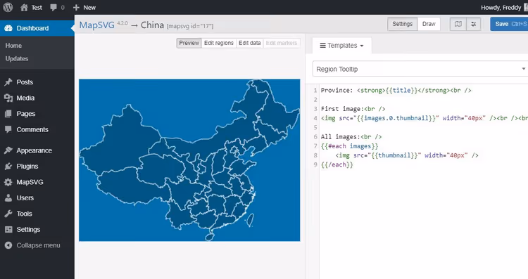Viewport: 528px width, 279px height.
Task: Open the comments bubble in admin bar
Action: (x=54, y=8)
